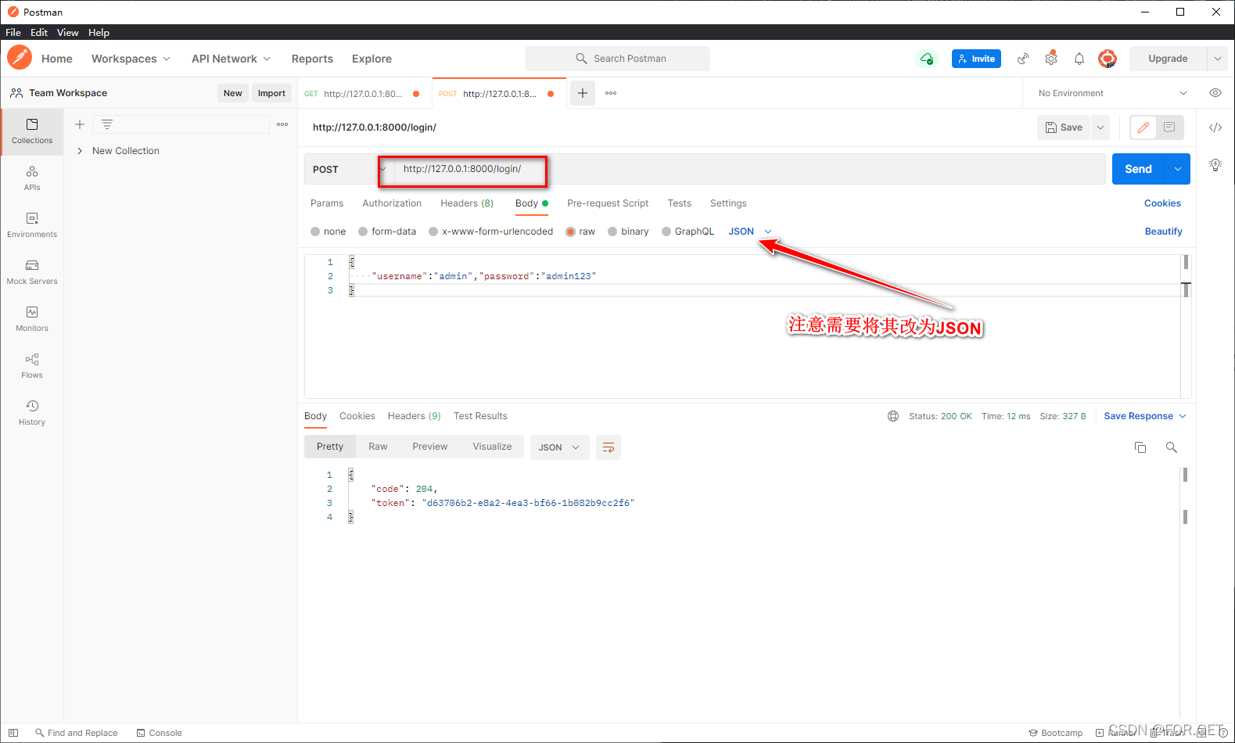Open the File menu
The height and width of the screenshot is (743, 1235).
(13, 33)
